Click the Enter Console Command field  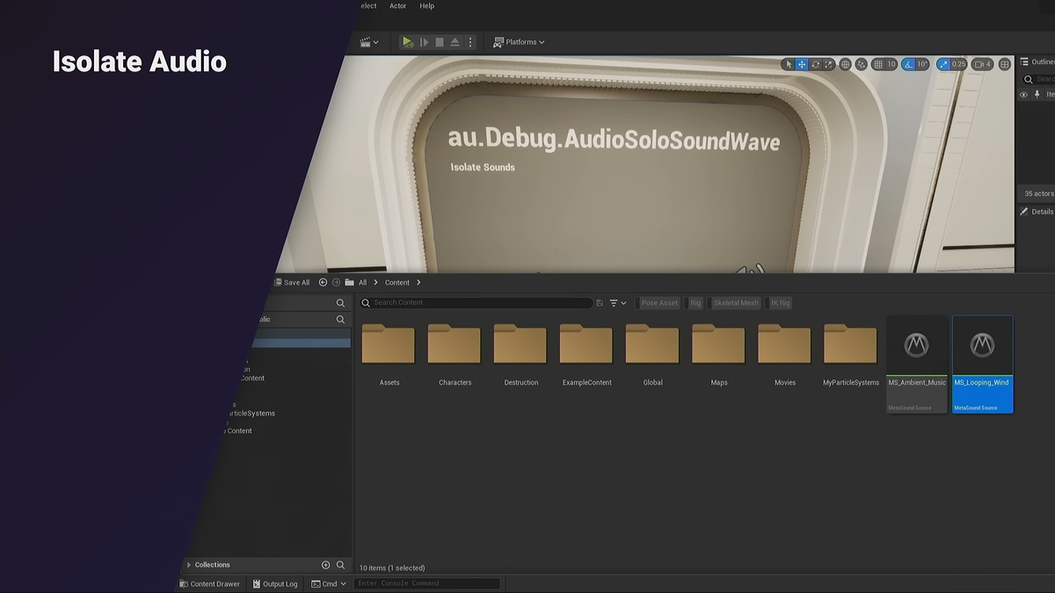pyautogui.click(x=426, y=584)
